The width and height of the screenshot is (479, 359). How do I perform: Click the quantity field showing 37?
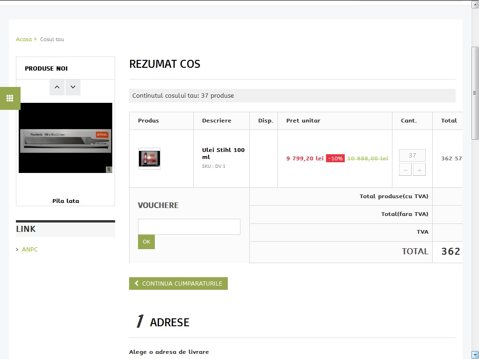(413, 155)
